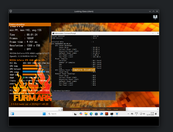Image resolution: width=173 pixels, height=132 pixels.
Task: Click the Open terminal link in FurMark
Action: pos(85,109)
